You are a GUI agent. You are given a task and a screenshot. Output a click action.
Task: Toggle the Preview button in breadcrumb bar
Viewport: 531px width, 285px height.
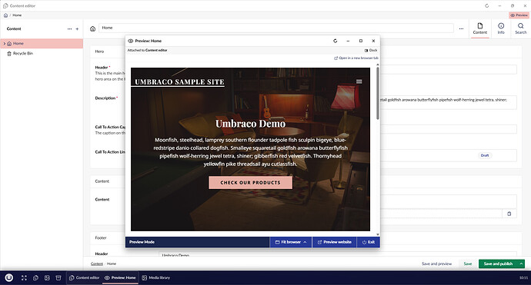(x=519, y=15)
